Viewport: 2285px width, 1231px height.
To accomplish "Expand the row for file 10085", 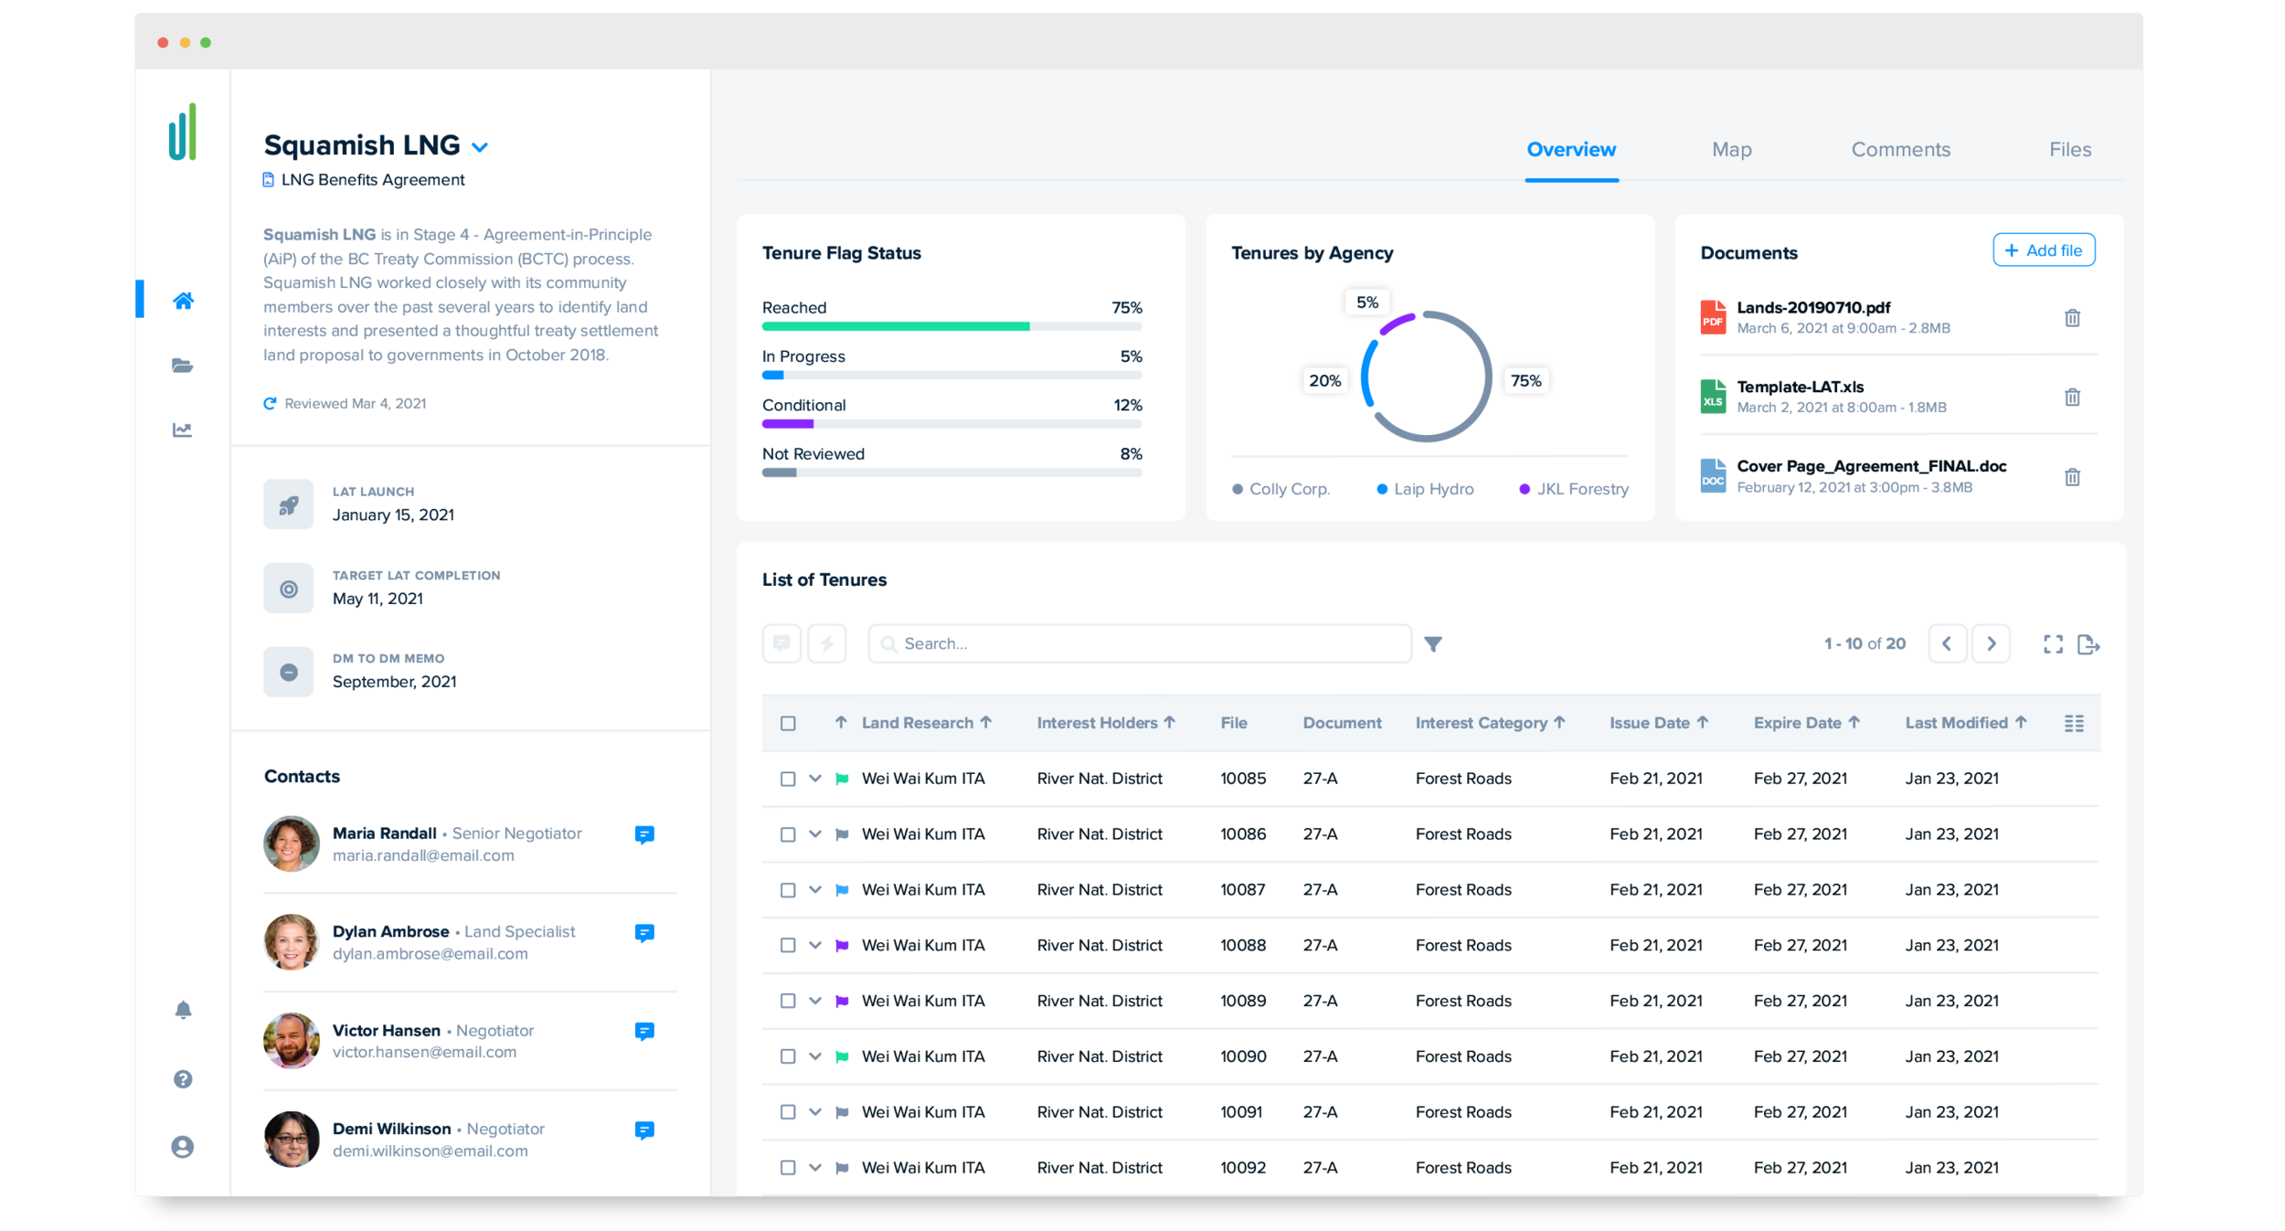I will pyautogui.click(x=815, y=779).
